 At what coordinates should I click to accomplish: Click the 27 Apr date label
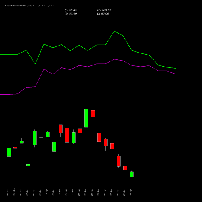[111, 193]
